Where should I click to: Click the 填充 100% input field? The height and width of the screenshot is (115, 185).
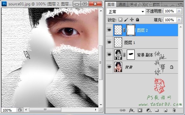click(x=170, y=20)
